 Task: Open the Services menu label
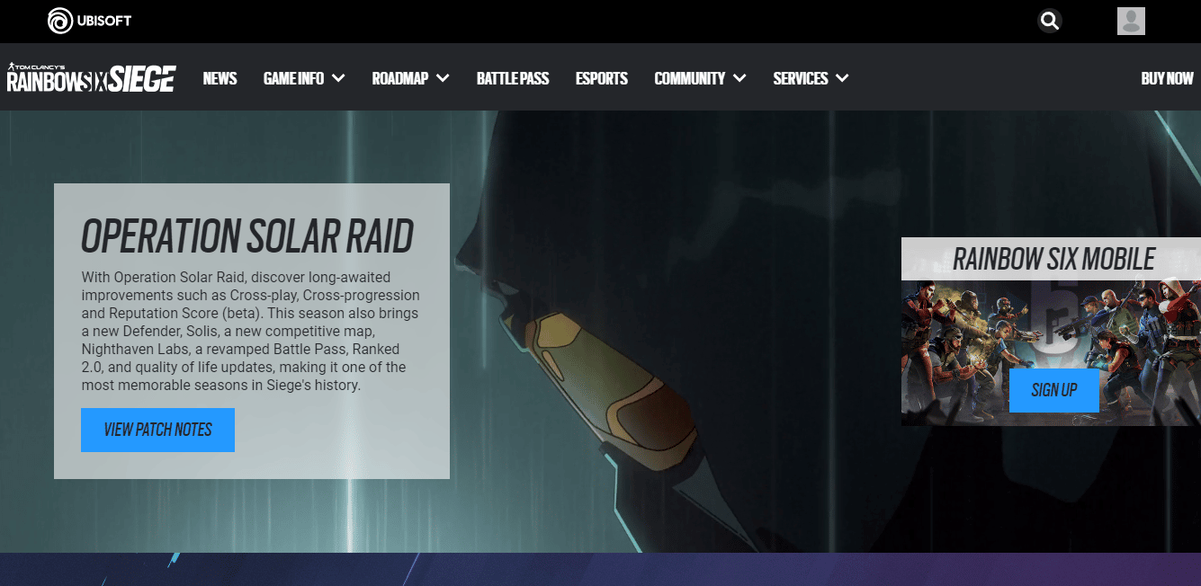(x=801, y=78)
